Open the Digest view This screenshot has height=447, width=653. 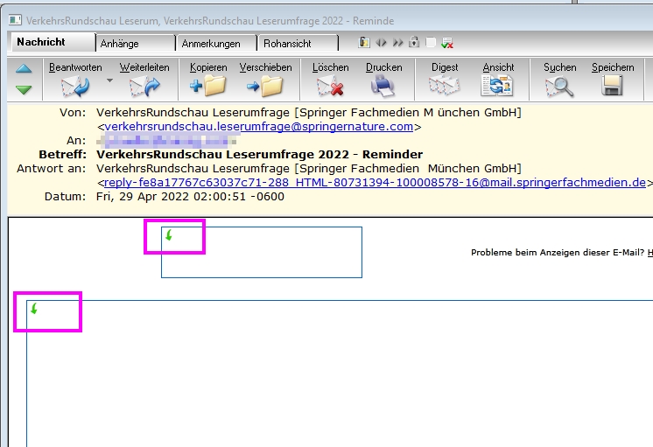444,85
